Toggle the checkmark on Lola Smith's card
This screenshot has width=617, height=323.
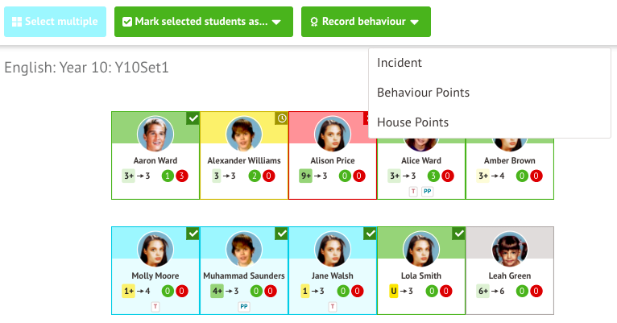click(x=458, y=234)
